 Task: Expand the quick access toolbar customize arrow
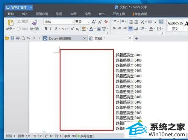point(39,38)
